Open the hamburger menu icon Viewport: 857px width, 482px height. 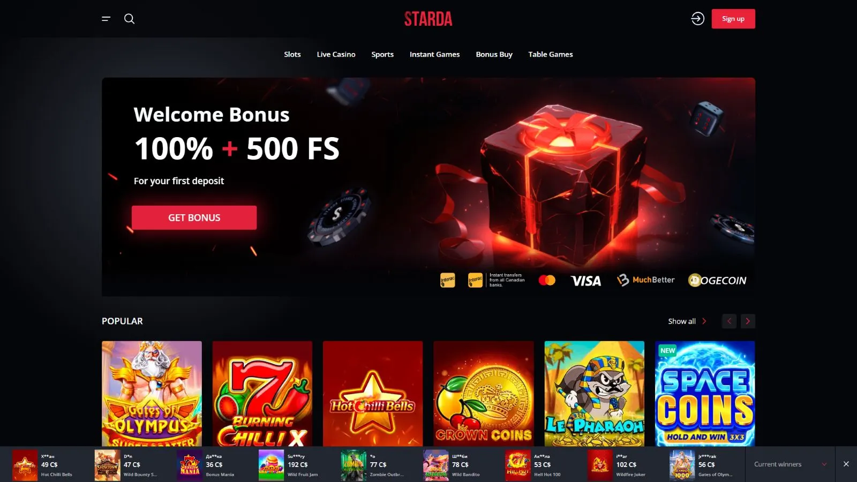click(x=106, y=19)
